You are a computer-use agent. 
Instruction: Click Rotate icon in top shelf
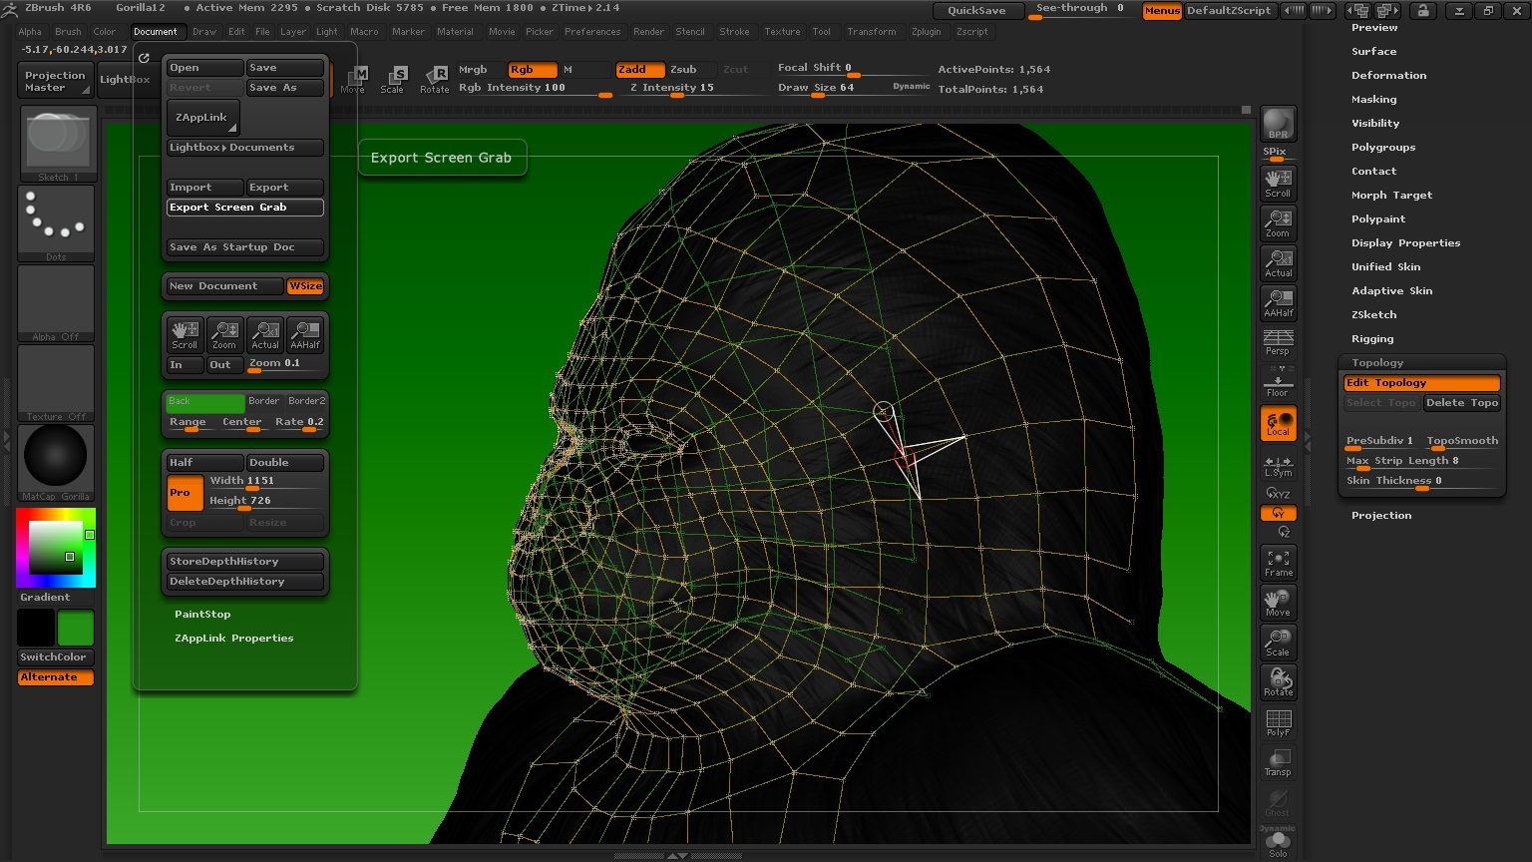click(x=435, y=79)
